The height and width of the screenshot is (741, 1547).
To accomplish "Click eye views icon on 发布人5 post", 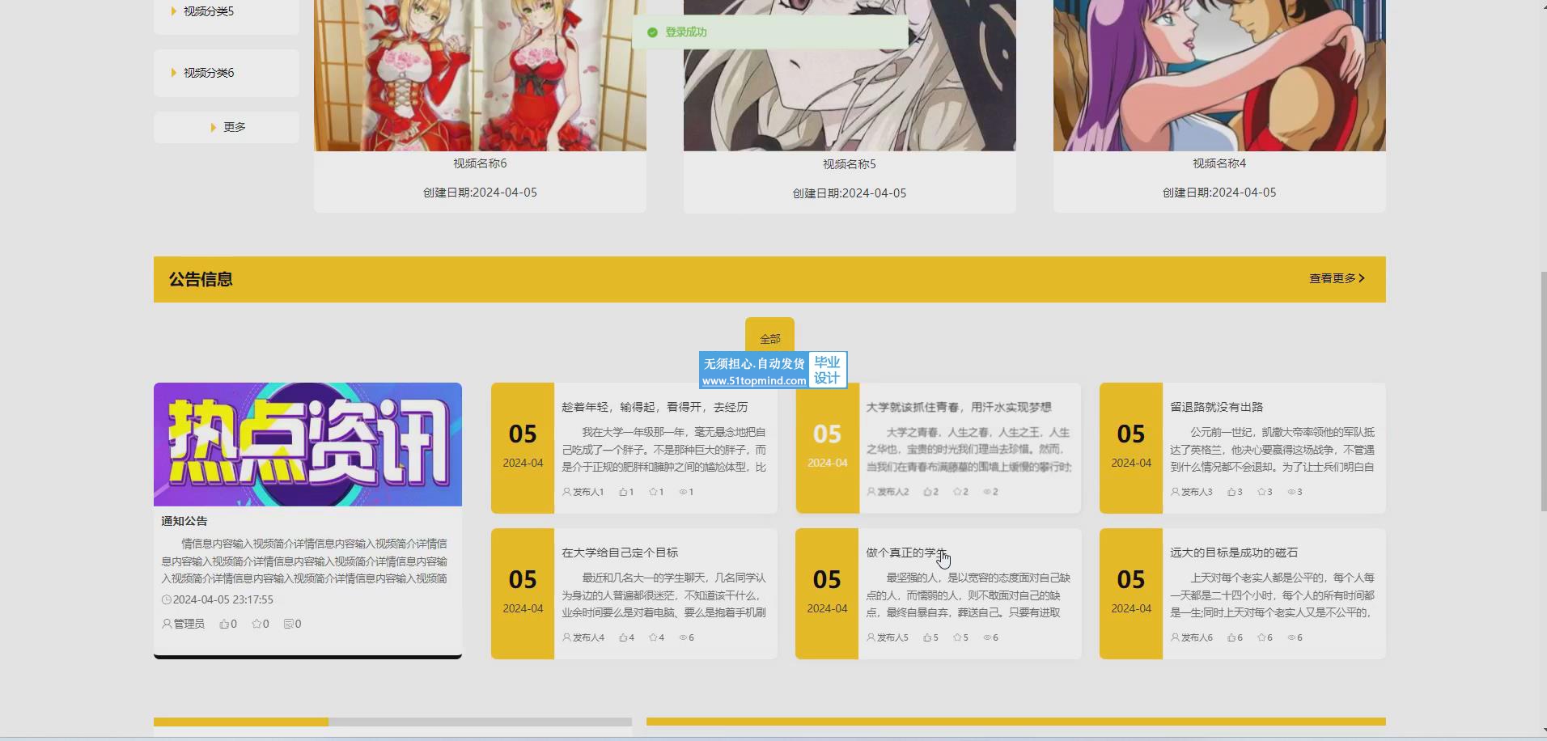I will tap(987, 637).
